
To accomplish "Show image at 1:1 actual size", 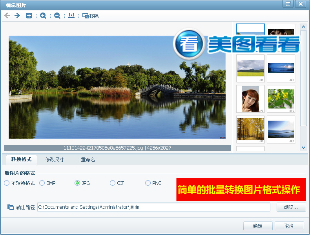I will tap(71, 15).
